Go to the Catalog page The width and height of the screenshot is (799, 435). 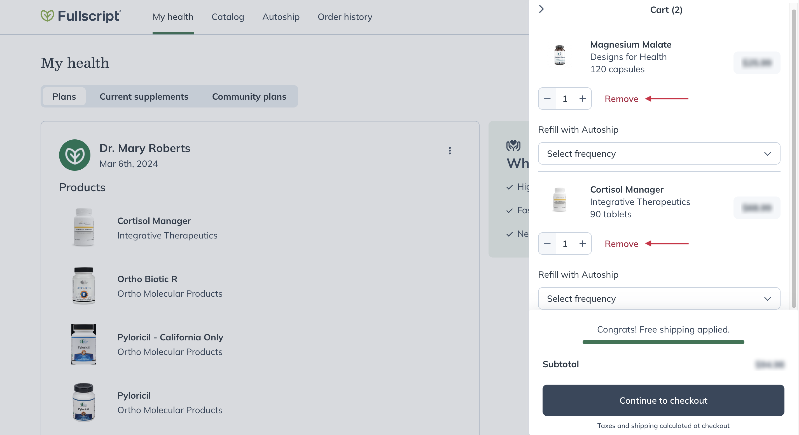point(228,17)
